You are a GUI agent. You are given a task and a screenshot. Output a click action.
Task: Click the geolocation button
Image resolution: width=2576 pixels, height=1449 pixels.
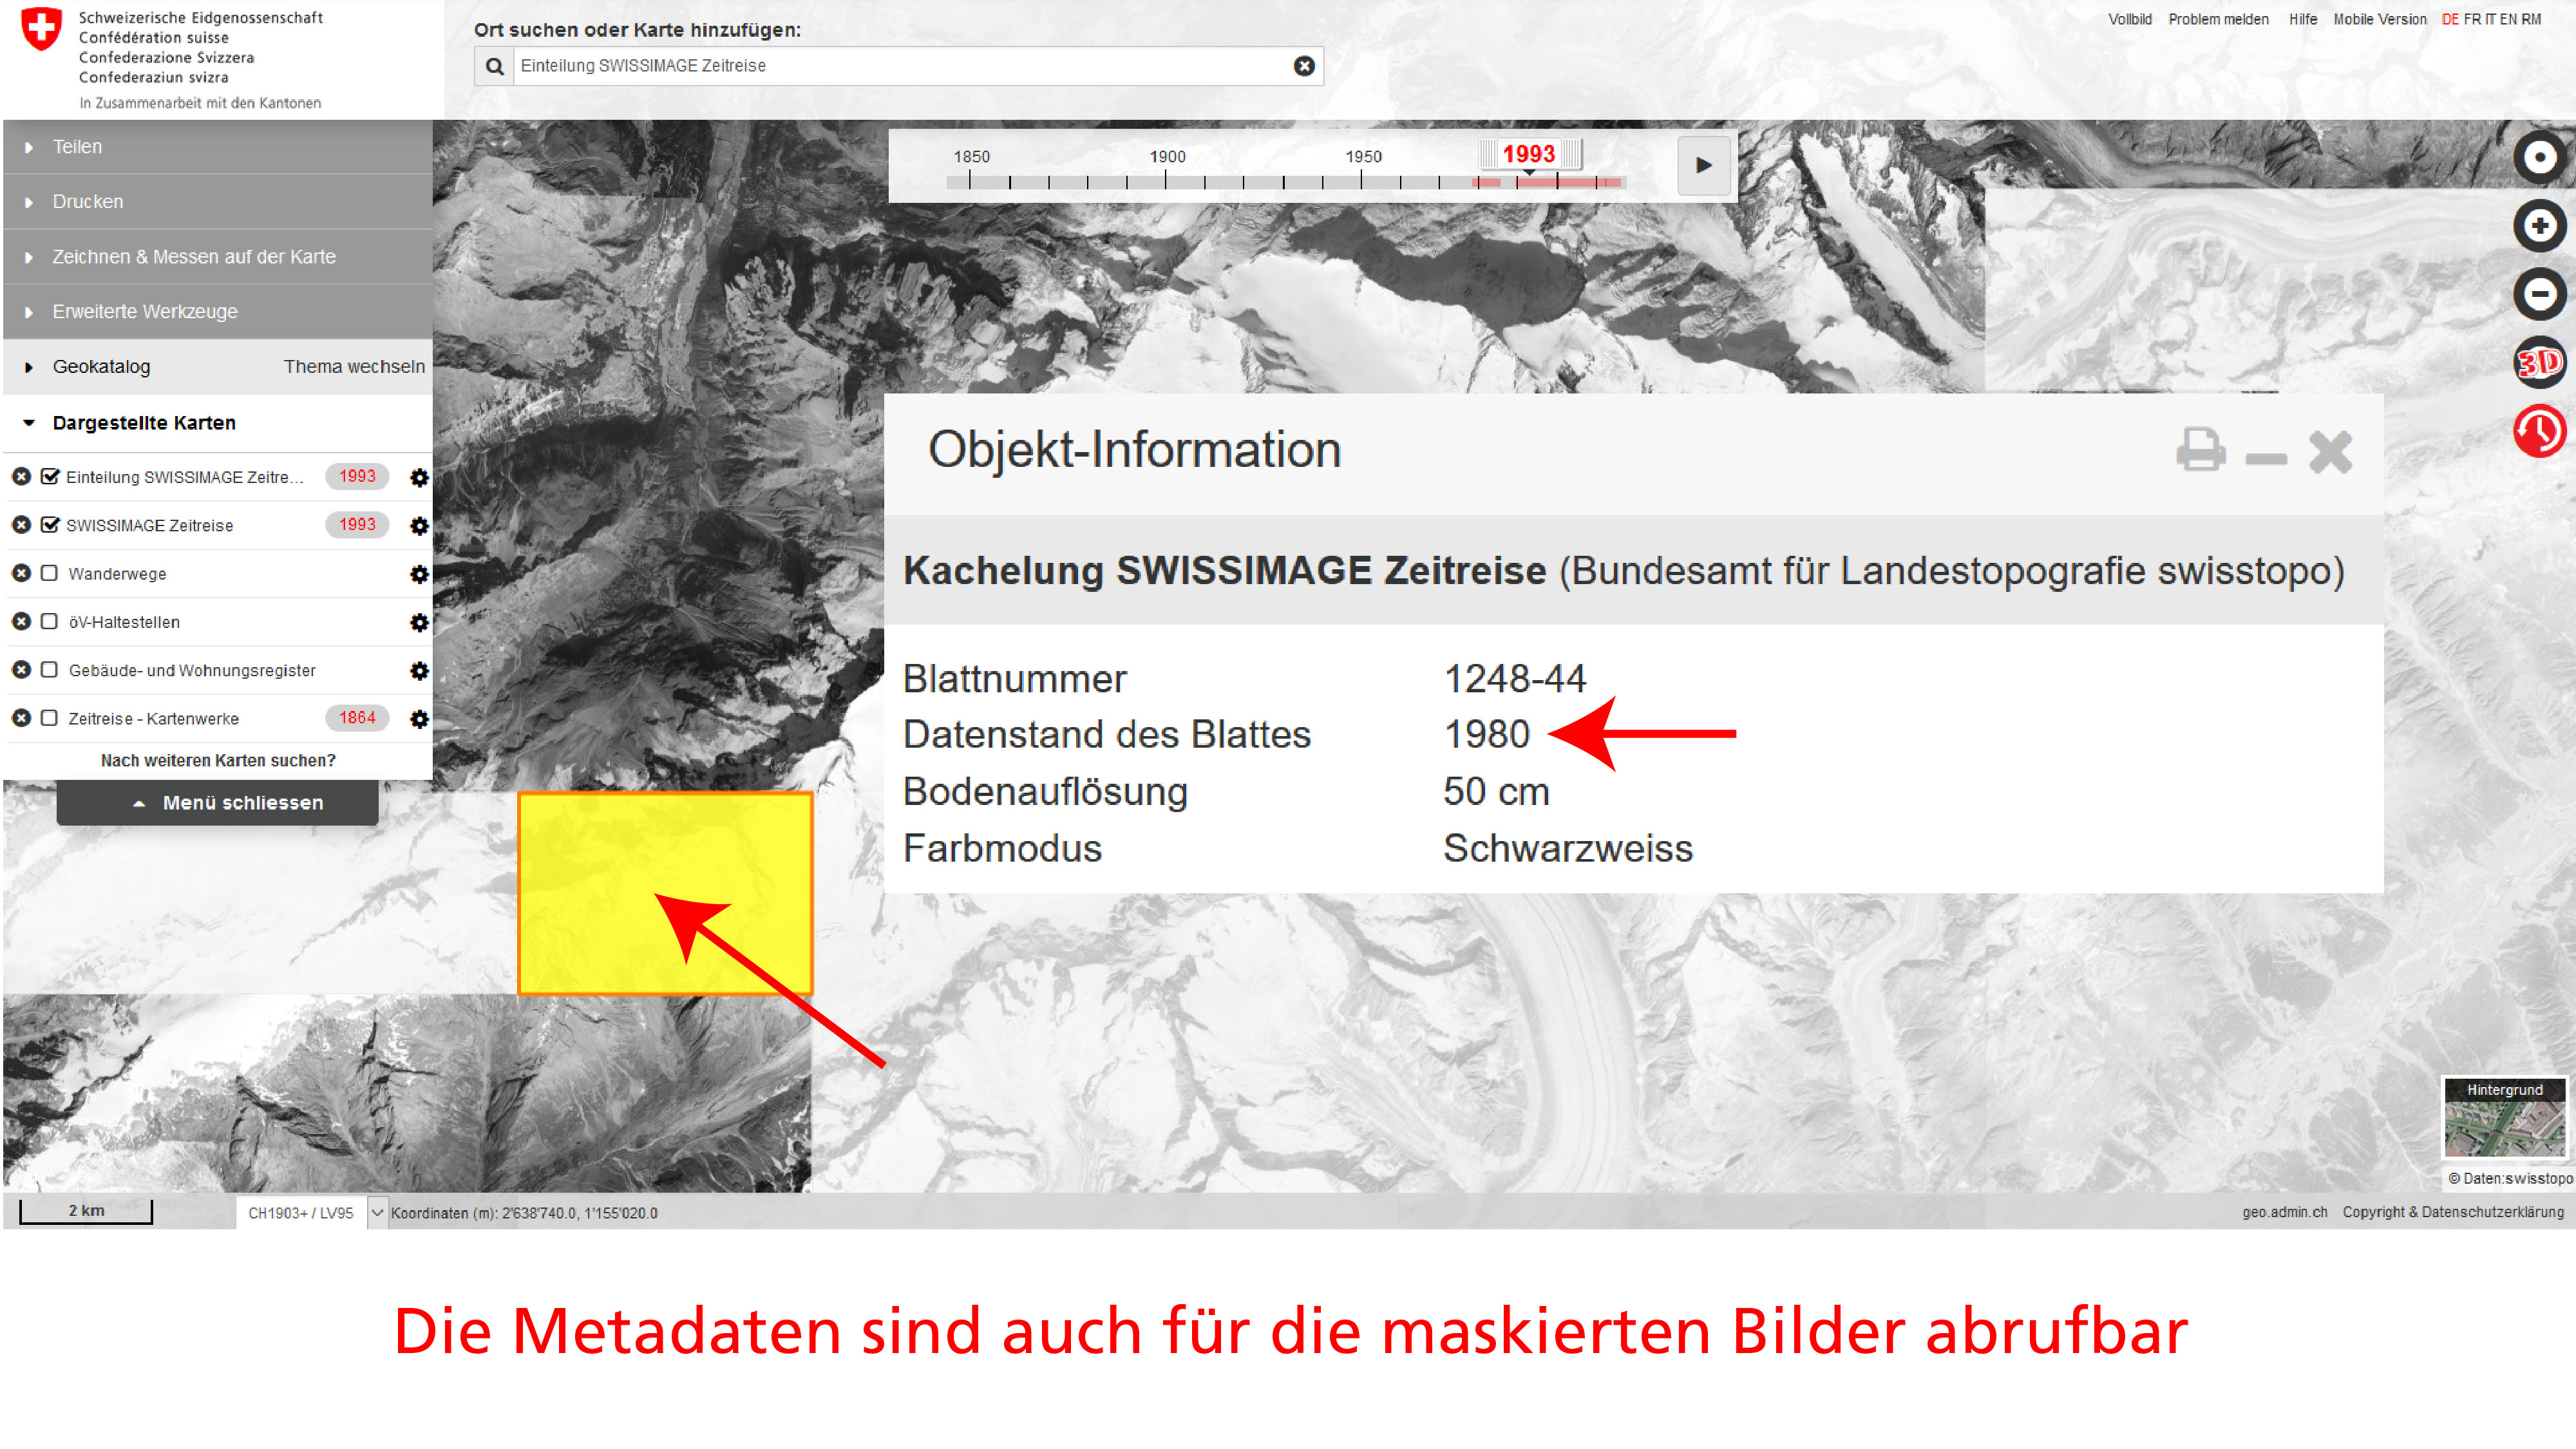point(2539,157)
